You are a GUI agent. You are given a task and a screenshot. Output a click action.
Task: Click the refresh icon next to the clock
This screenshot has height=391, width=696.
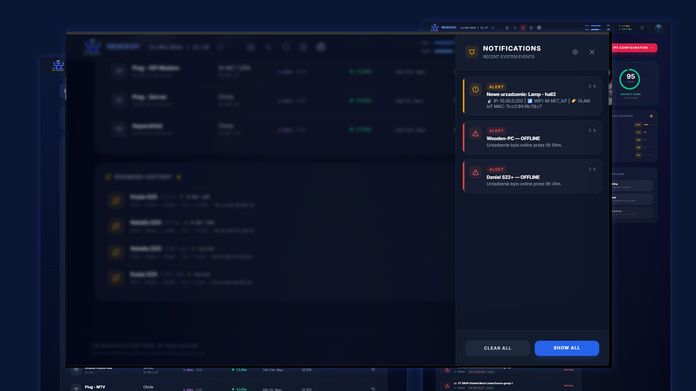pos(493,28)
